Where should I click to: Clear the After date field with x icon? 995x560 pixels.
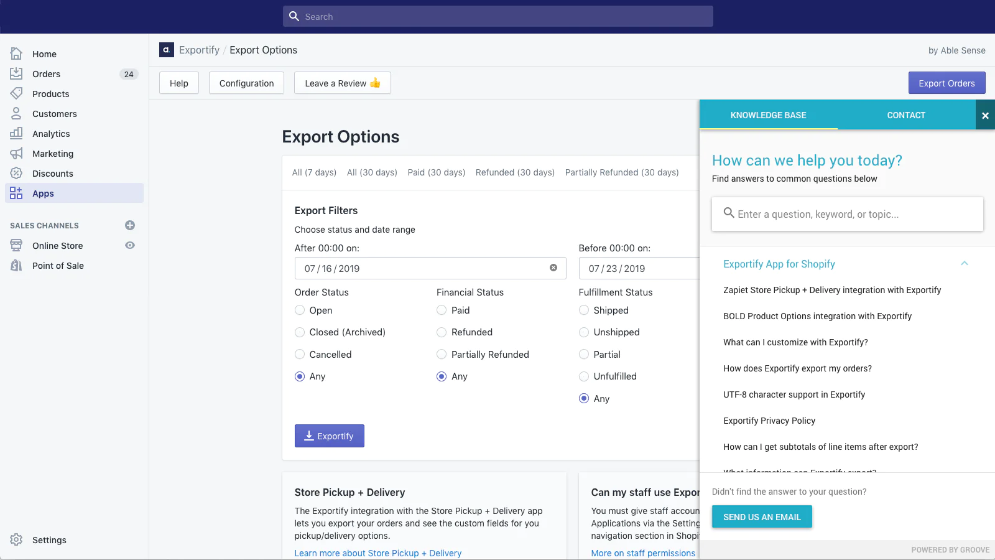coord(553,268)
